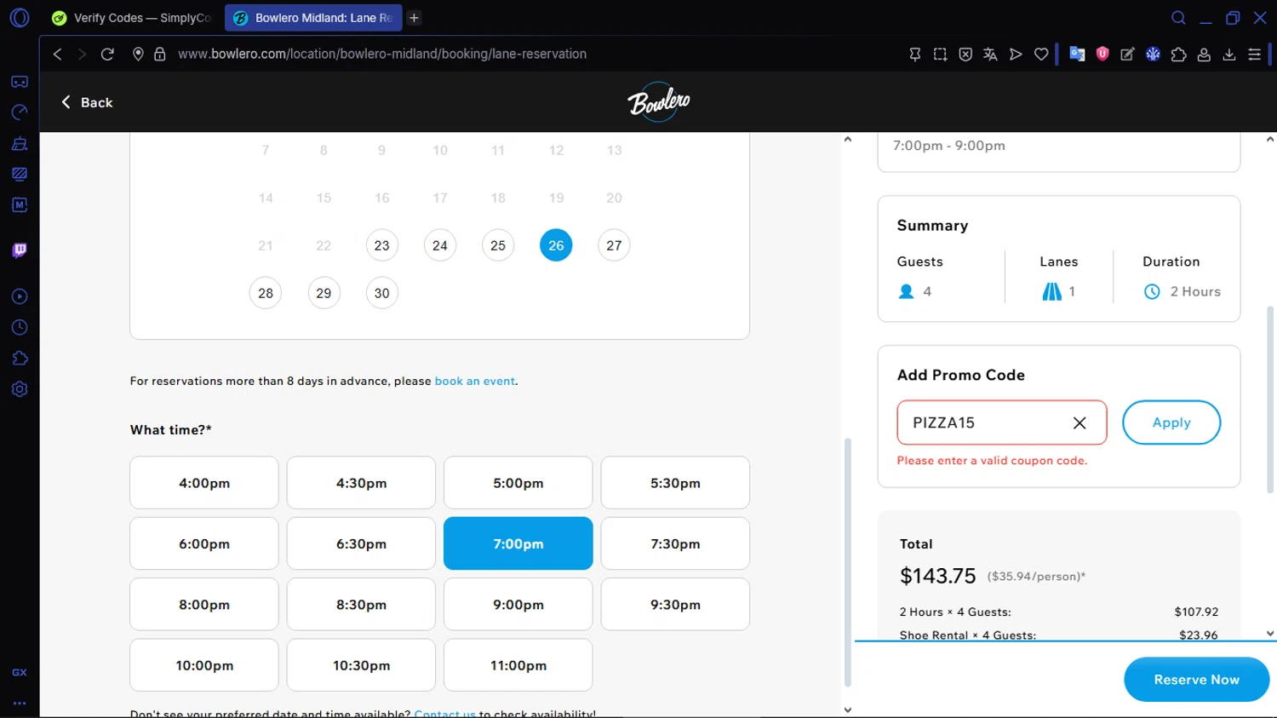Pick date 28 on the calendar
Image resolution: width=1277 pixels, height=718 pixels.
pos(266,293)
